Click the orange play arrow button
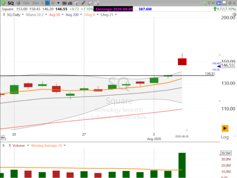 (225, 128)
